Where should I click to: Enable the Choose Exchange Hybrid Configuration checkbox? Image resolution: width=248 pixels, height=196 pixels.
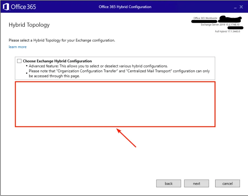(19, 61)
